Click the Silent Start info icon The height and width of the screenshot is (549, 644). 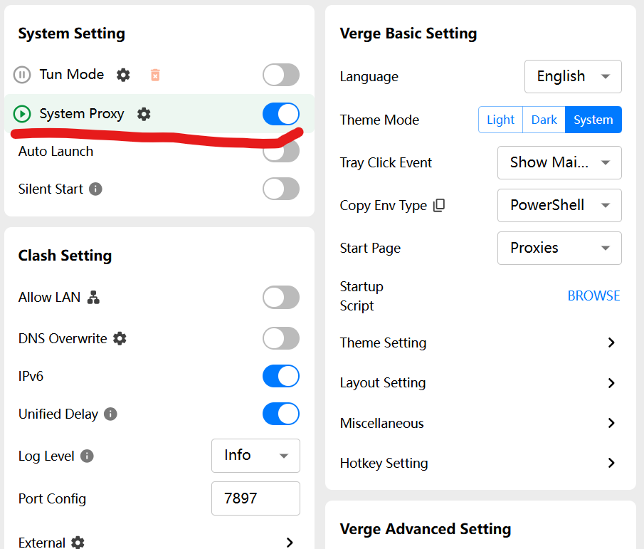[96, 189]
